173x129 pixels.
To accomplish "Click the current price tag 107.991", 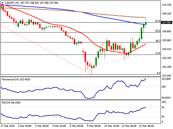I will 167,23.
